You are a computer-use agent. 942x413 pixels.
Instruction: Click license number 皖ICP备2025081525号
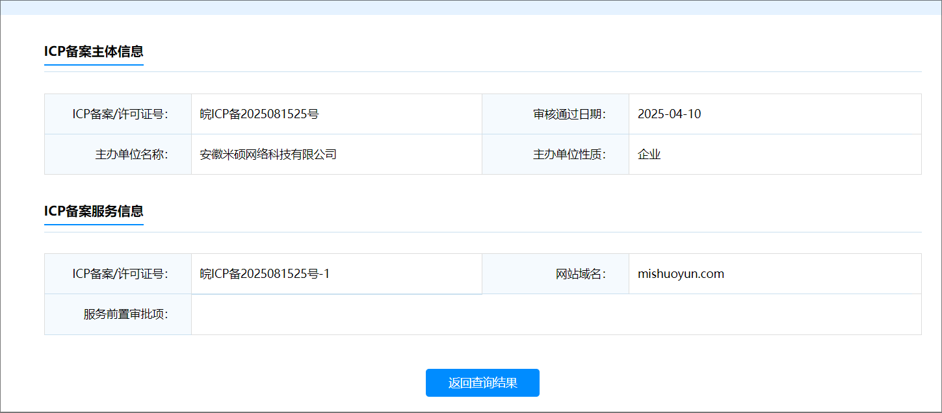coord(259,114)
